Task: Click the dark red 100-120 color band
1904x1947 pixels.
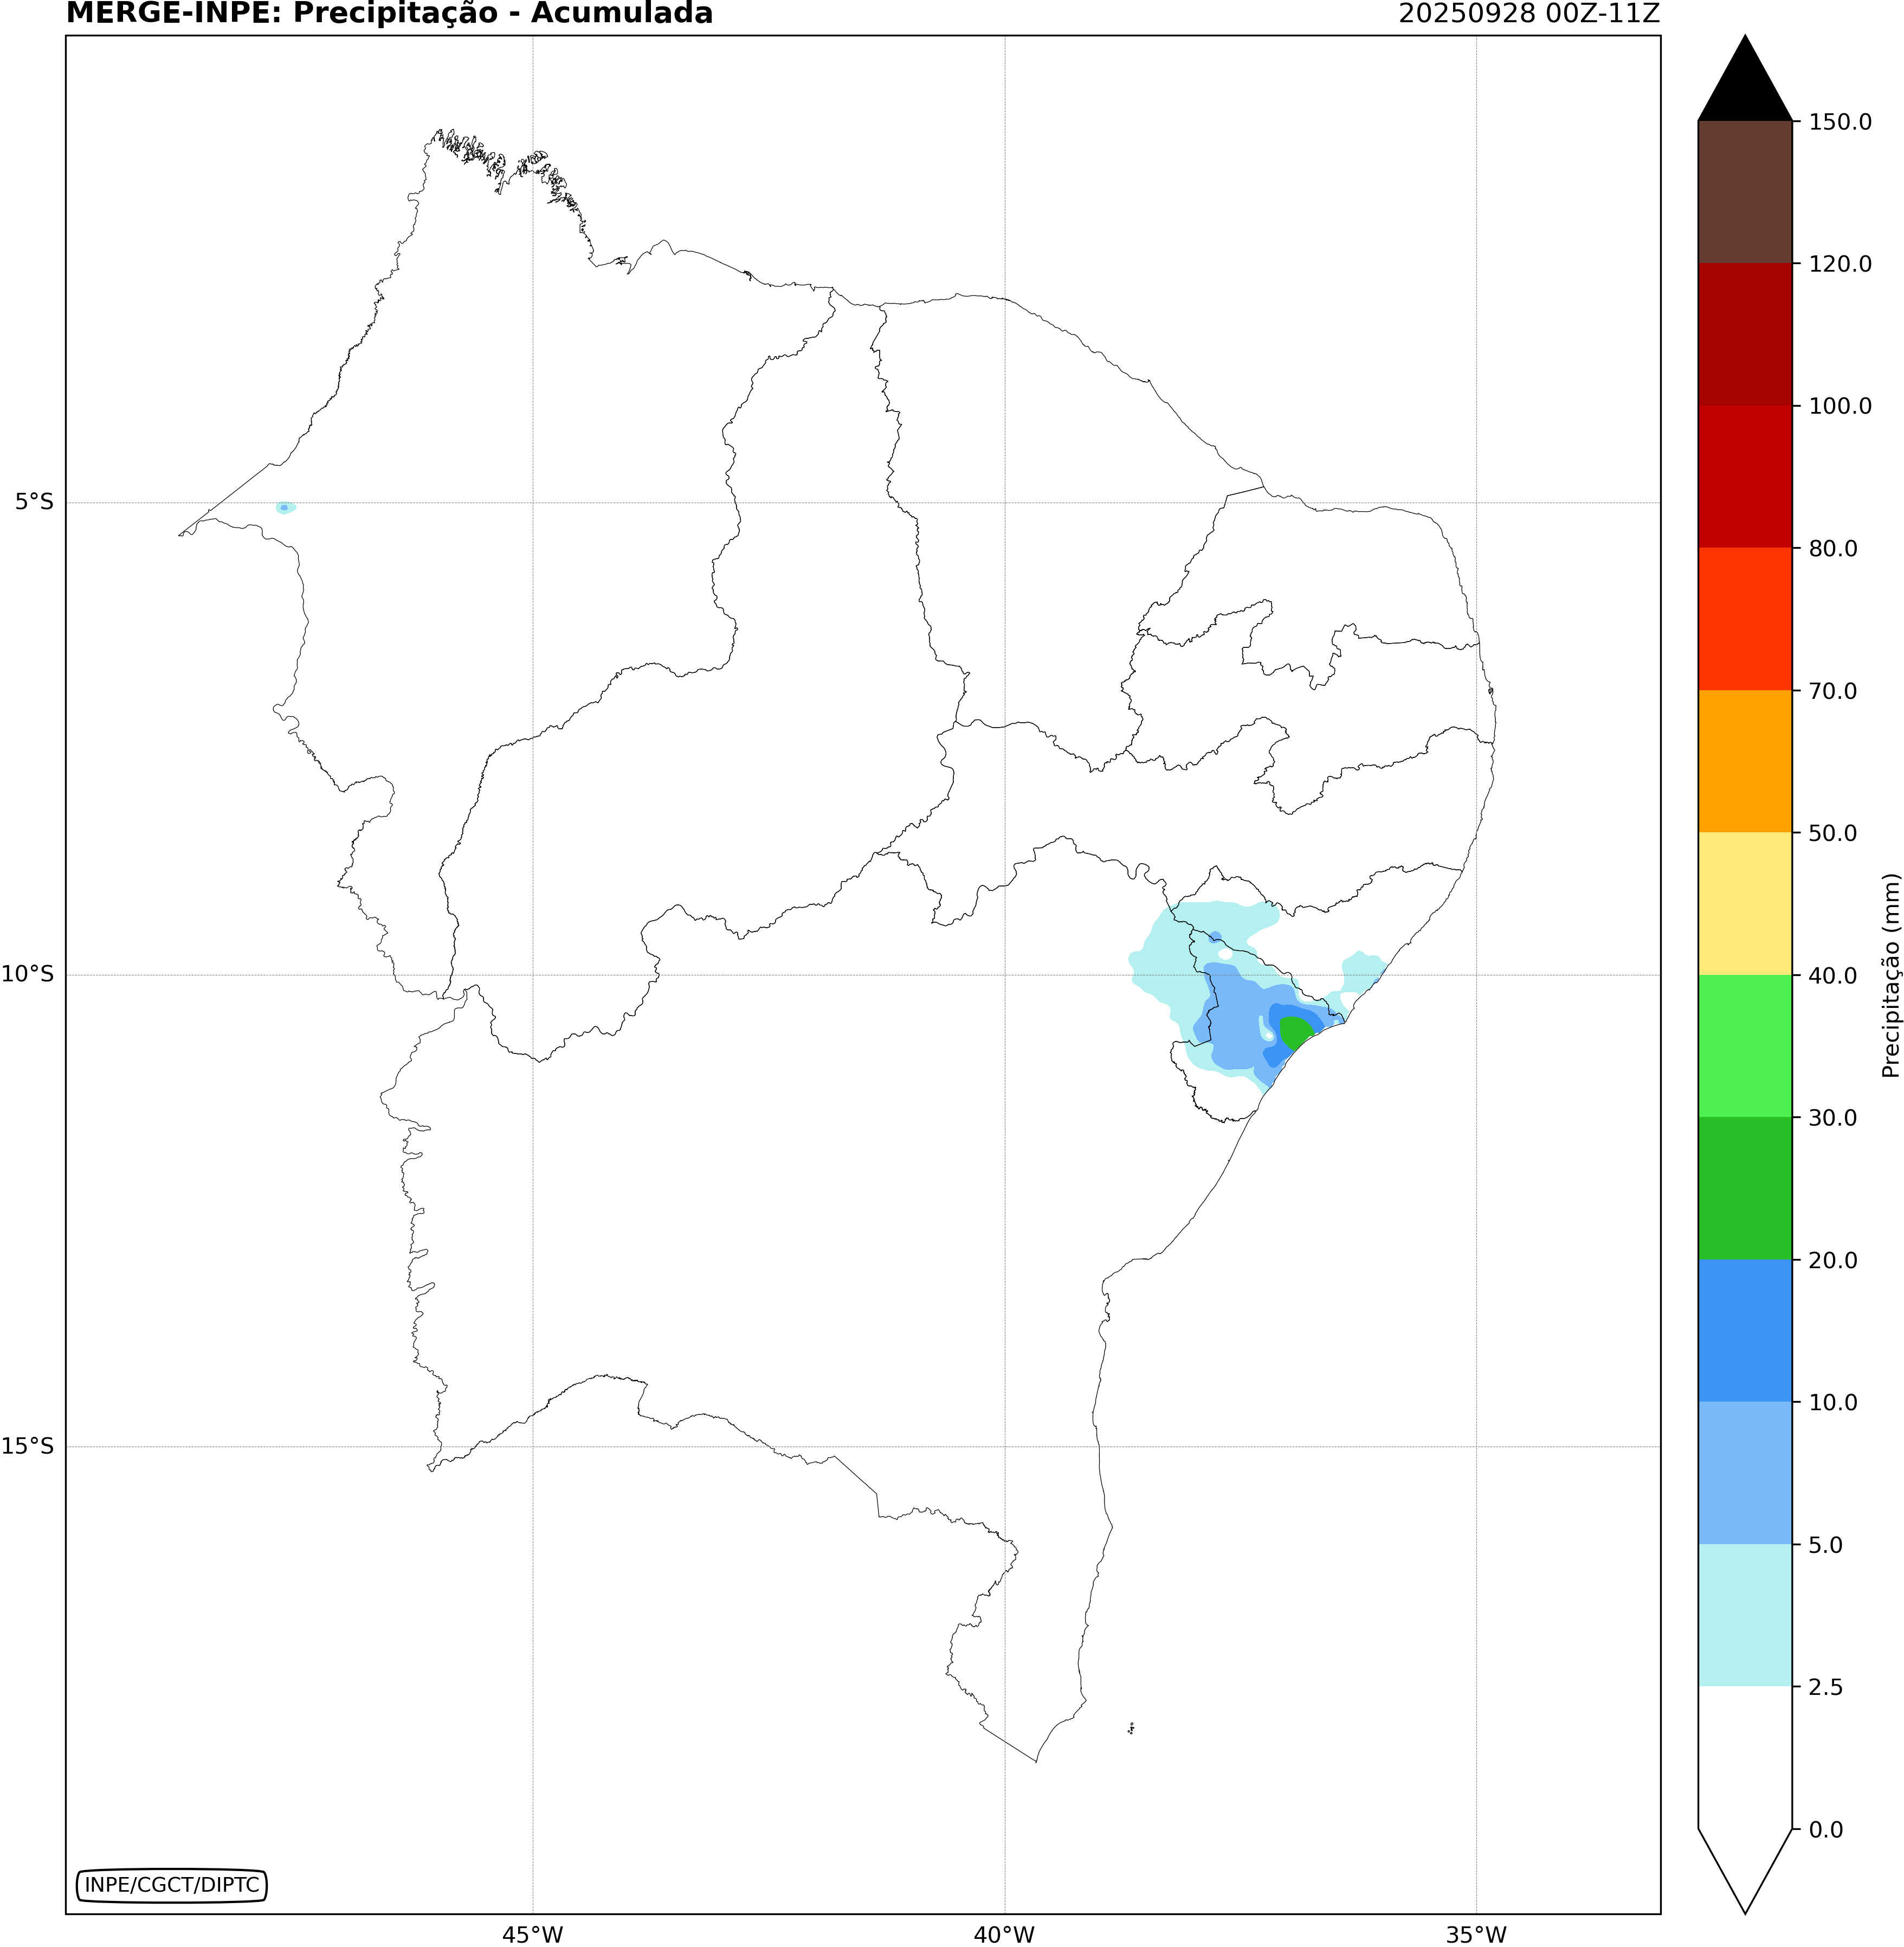Action: click(1745, 334)
